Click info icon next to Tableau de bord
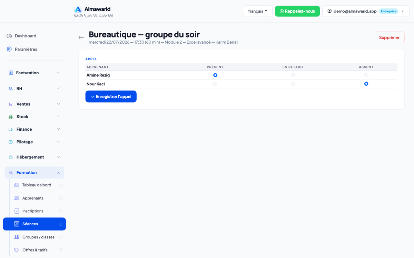Viewport: 414px width, 258px height. [x=61, y=185]
